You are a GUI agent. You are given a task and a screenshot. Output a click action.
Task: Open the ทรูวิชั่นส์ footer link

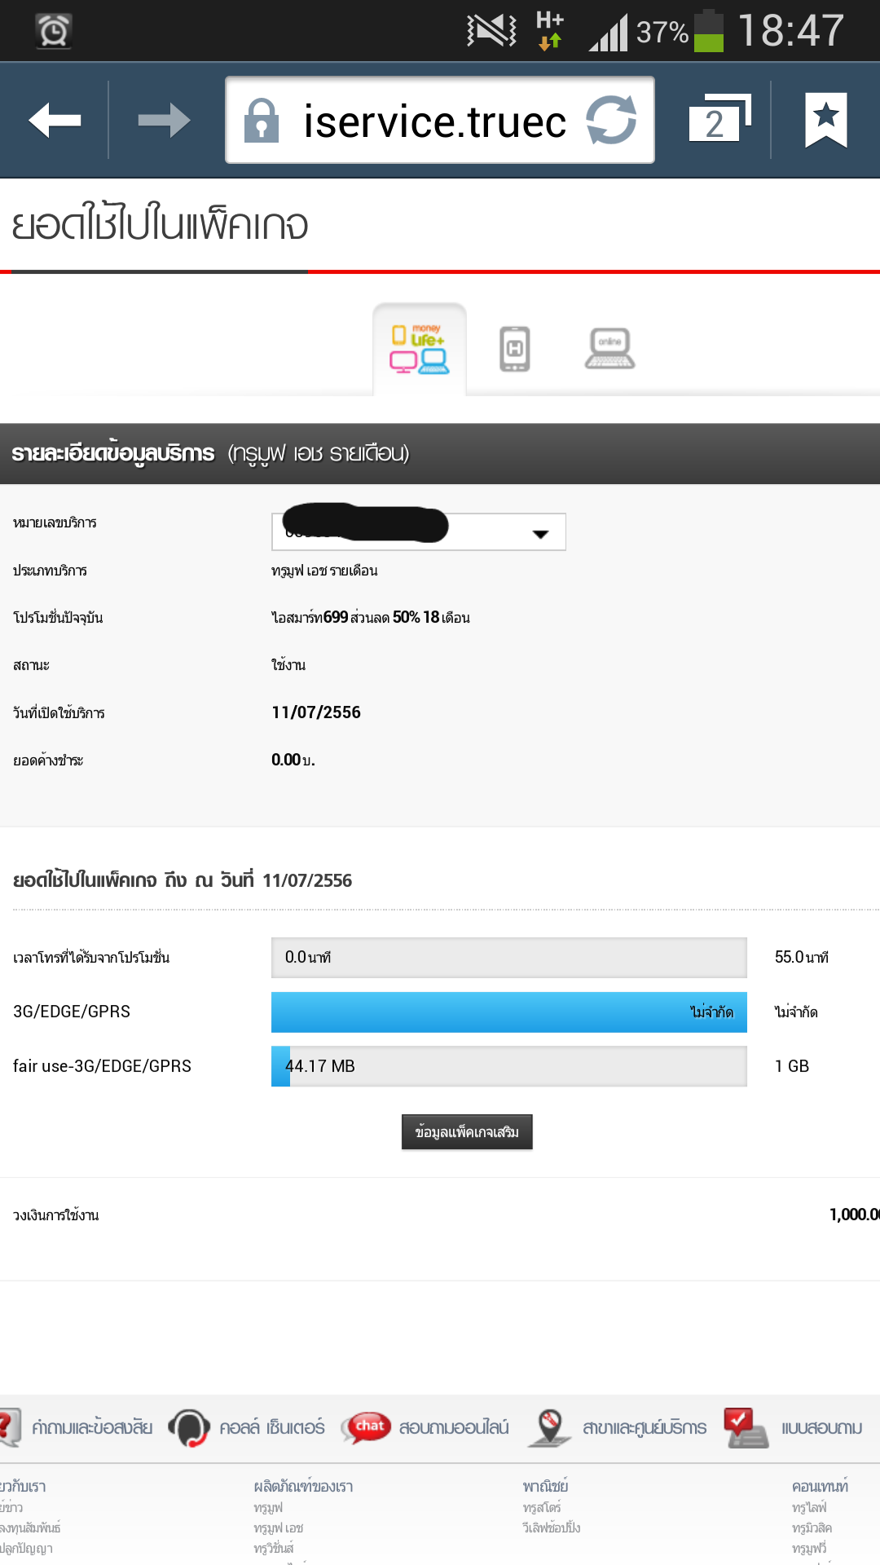point(274,1548)
